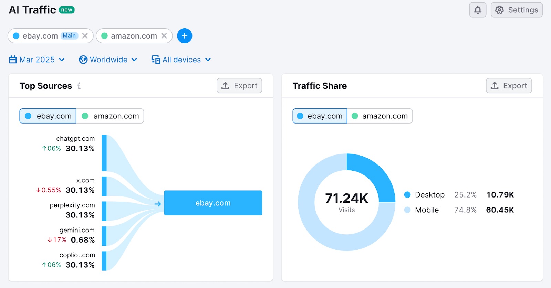Click the 74.8% mobile share value
Image resolution: width=551 pixels, height=288 pixels.
click(x=465, y=210)
